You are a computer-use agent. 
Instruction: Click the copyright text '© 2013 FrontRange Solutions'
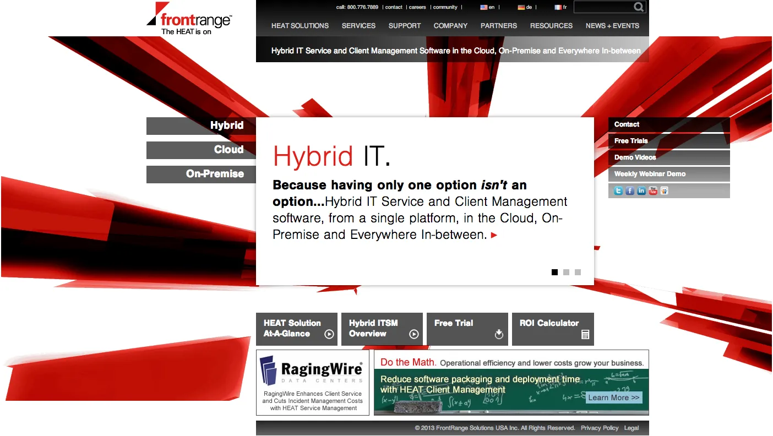pos(495,428)
